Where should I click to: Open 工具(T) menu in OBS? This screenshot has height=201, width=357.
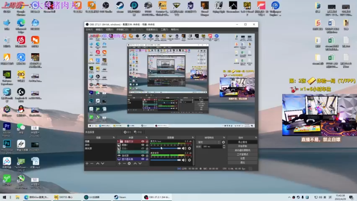(164, 29)
